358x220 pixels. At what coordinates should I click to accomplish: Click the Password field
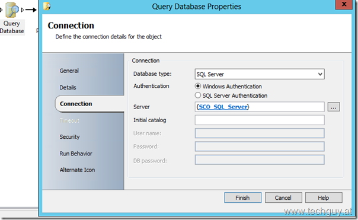coord(260,146)
